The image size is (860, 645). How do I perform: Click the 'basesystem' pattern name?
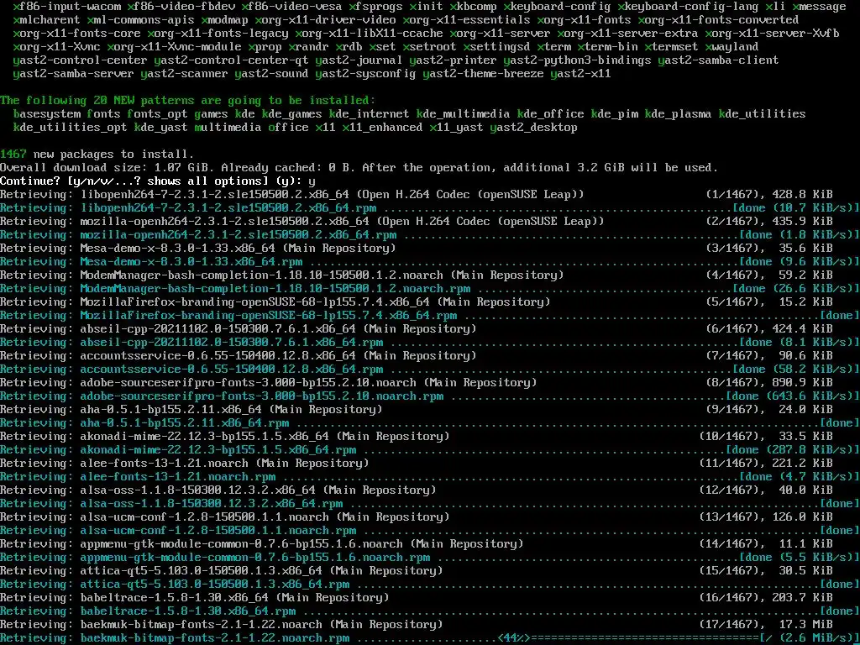(x=47, y=114)
